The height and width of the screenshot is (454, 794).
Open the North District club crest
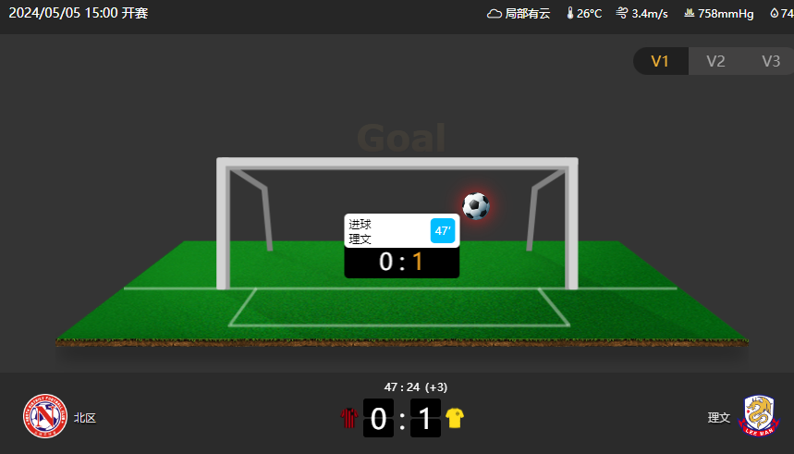click(45, 416)
